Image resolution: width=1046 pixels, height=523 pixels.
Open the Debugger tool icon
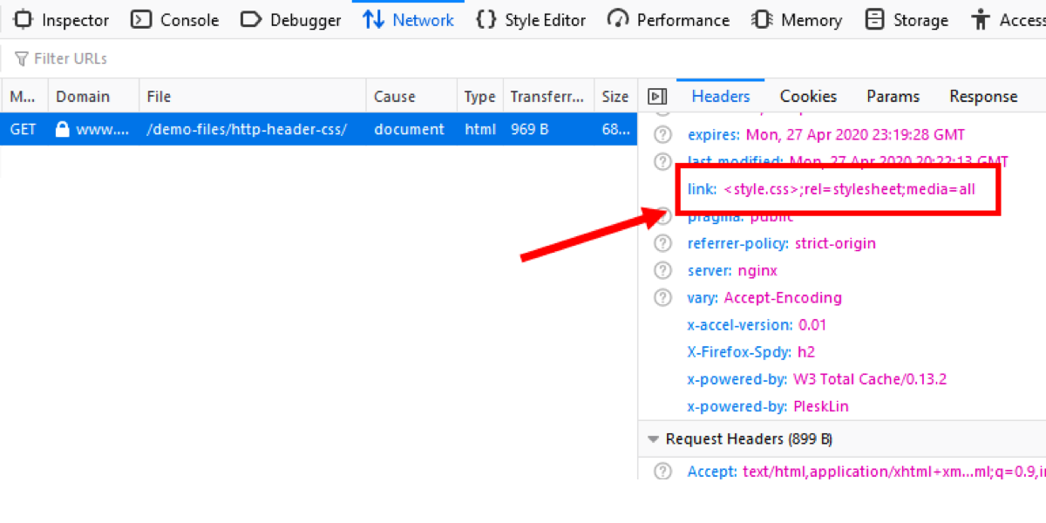coord(251,19)
